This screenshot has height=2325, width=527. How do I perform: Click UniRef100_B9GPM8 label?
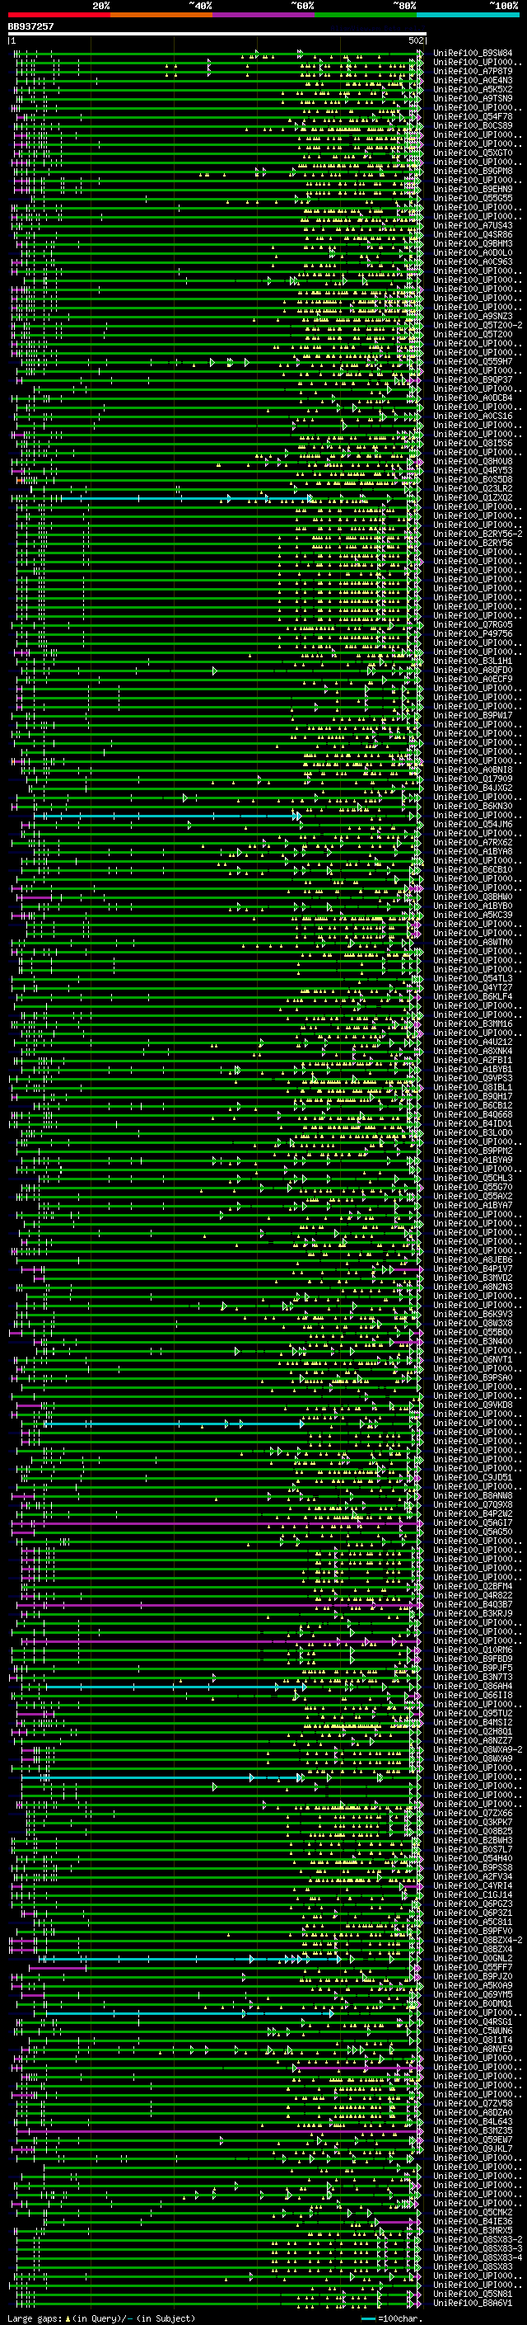pos(473,171)
